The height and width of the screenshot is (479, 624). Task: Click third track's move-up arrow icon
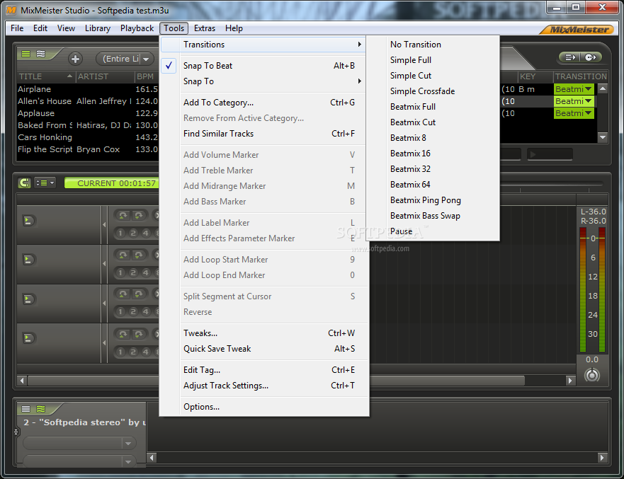[123, 294]
